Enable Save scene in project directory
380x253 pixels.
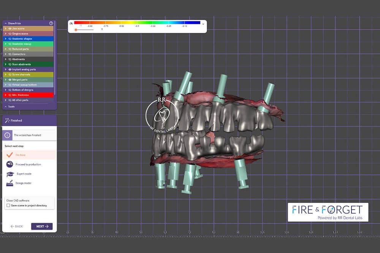8,205
